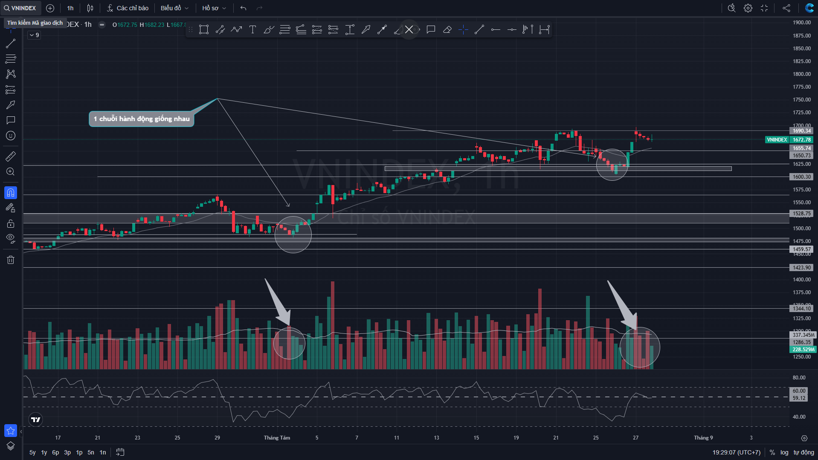
Task: Share the chart
Action: point(786,8)
